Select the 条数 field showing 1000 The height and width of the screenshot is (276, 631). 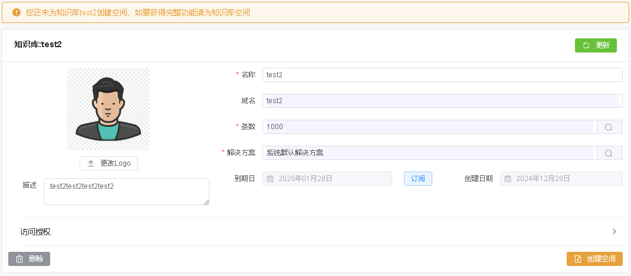coord(429,127)
